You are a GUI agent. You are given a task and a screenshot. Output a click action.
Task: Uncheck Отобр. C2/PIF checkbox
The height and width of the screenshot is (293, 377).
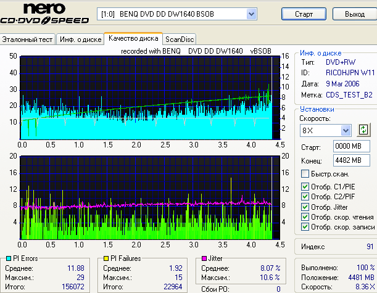pos(305,196)
